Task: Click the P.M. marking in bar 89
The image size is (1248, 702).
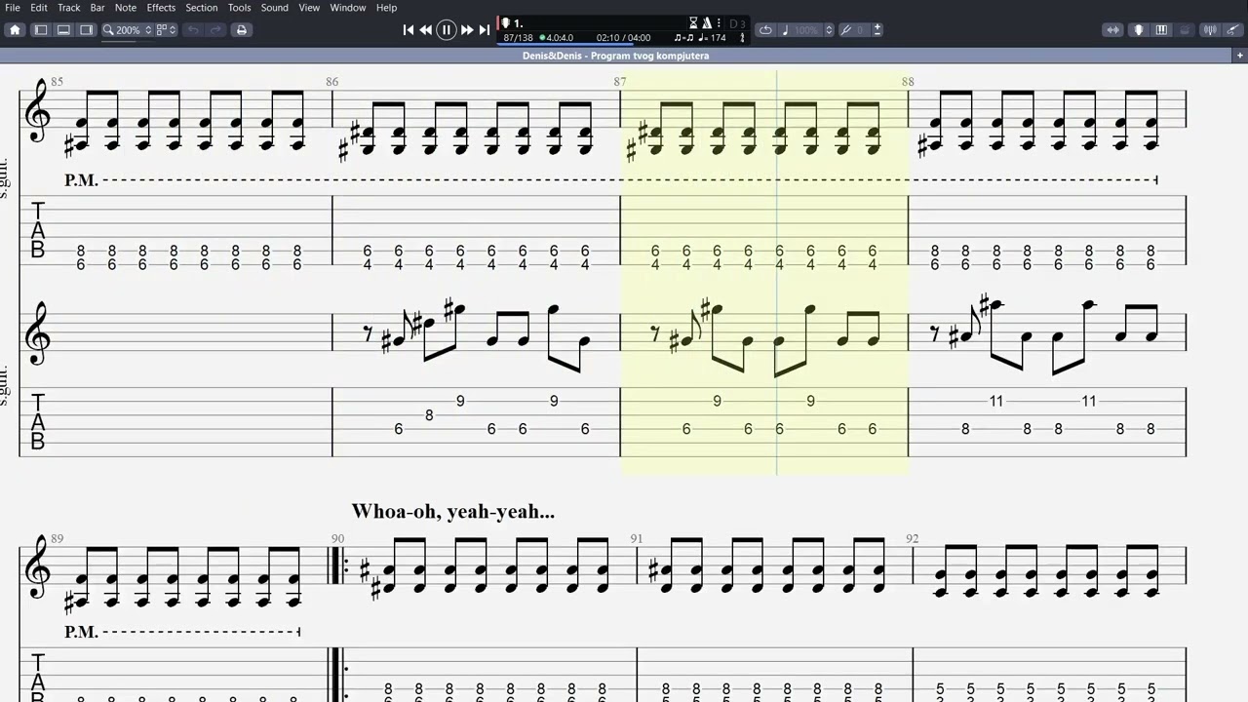Action: coord(81,632)
